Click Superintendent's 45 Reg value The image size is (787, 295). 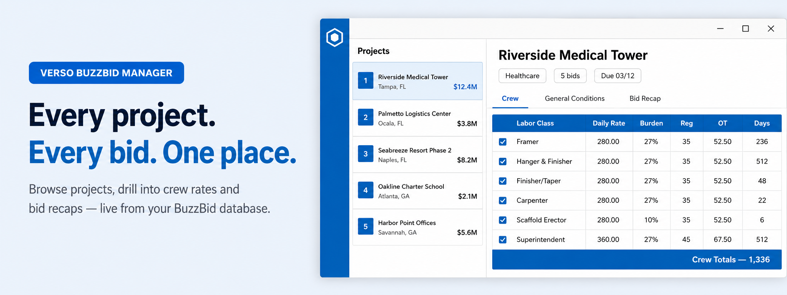(x=686, y=240)
